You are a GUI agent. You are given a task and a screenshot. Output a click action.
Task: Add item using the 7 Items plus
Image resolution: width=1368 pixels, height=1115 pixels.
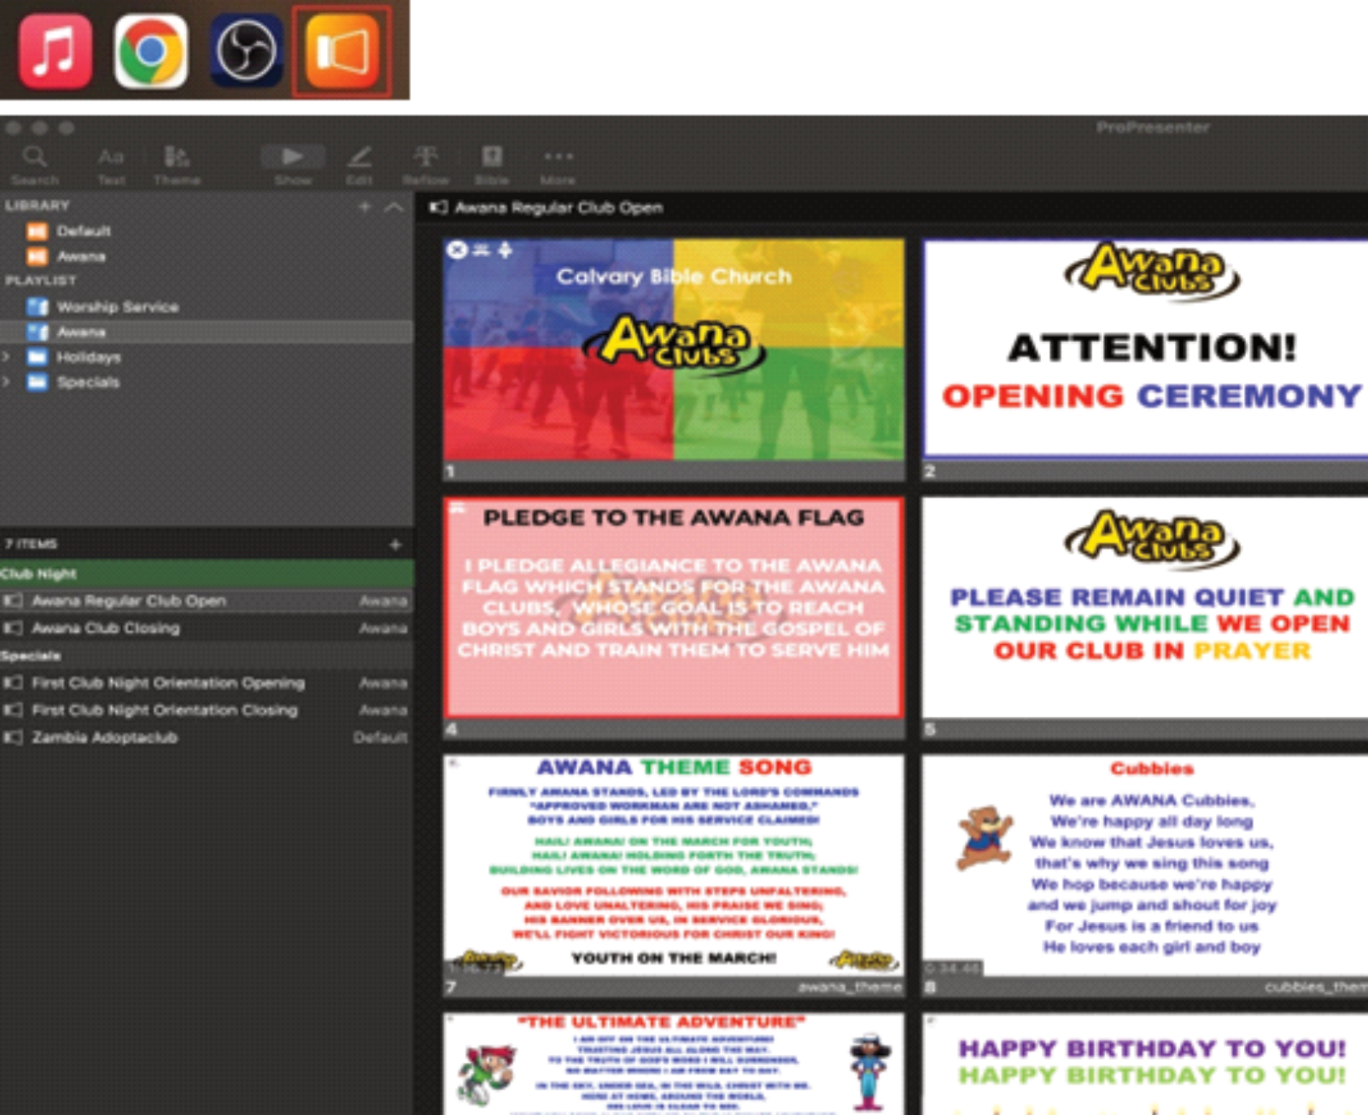pos(395,544)
